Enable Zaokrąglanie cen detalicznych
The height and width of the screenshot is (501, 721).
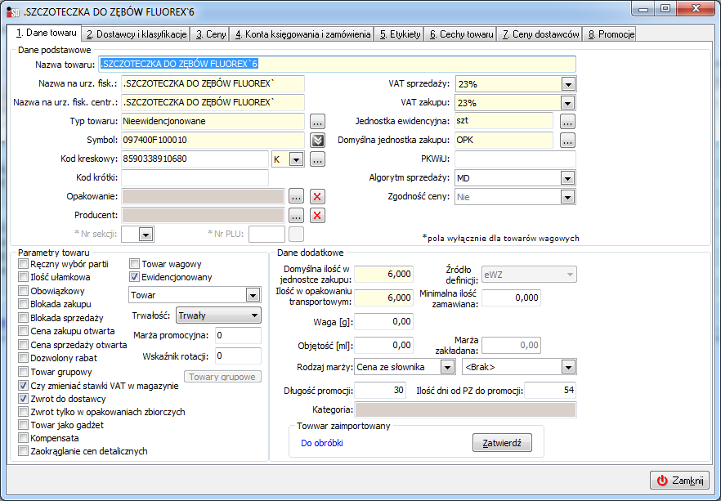(x=23, y=451)
